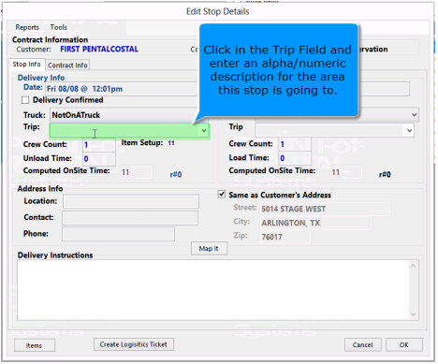438x364 pixels.
Task: Click inside the green Trip field
Action: (124, 131)
